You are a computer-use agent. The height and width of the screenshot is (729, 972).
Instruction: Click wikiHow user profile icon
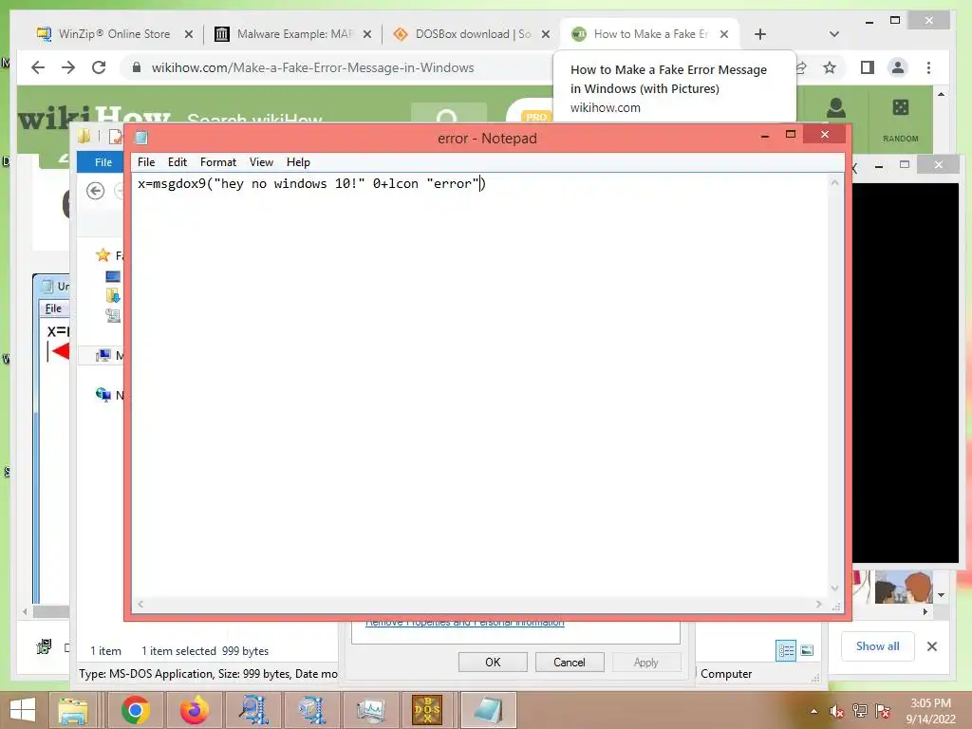coord(835,108)
